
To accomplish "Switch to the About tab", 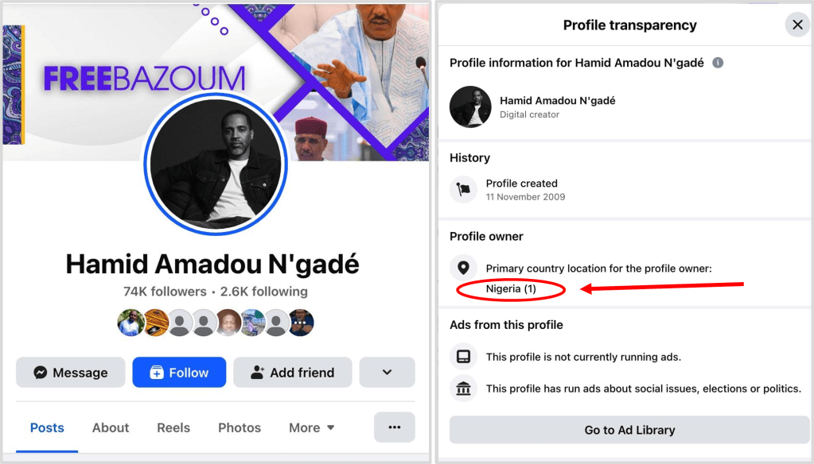I will point(111,427).
